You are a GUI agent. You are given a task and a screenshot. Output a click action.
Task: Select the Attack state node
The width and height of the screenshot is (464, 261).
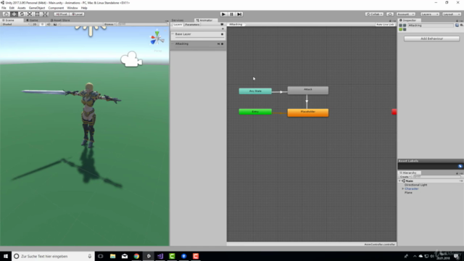tap(307, 90)
